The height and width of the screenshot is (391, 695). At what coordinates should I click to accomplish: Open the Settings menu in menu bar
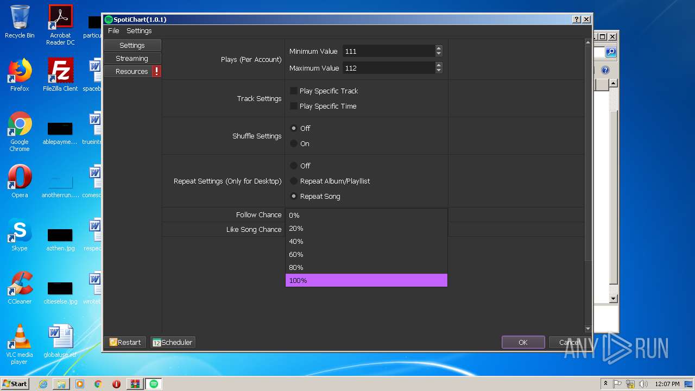(139, 31)
